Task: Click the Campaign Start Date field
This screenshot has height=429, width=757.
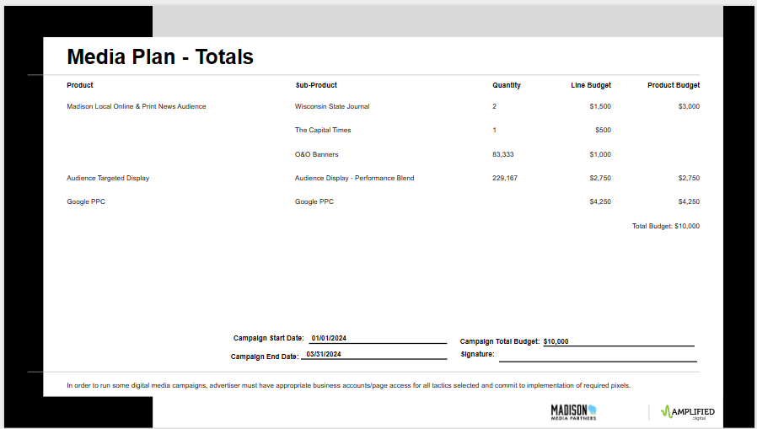Action: (x=377, y=339)
